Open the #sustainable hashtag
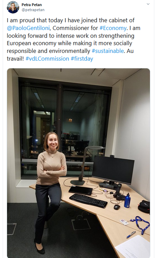This screenshot has height=258, width=157. [108, 51]
